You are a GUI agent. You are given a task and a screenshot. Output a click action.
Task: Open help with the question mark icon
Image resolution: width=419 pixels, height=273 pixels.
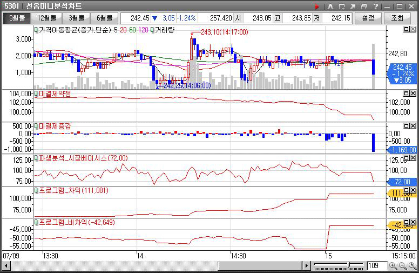coord(375,6)
